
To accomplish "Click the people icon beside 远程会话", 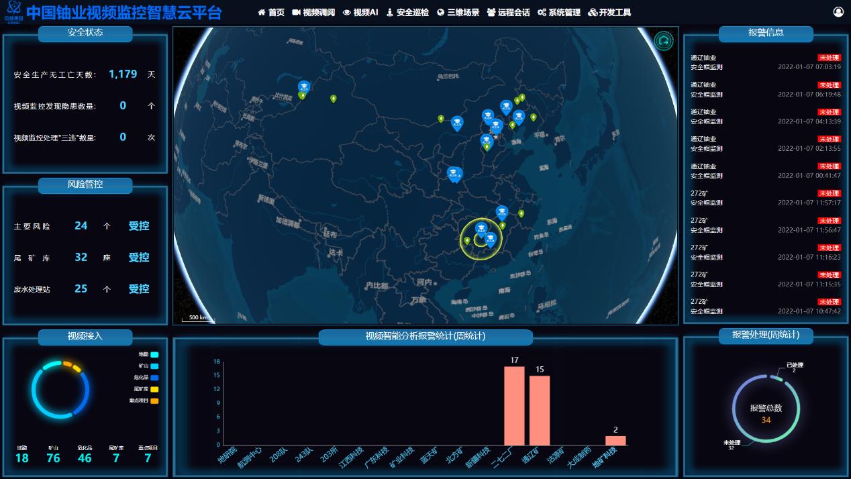I will pos(491,12).
